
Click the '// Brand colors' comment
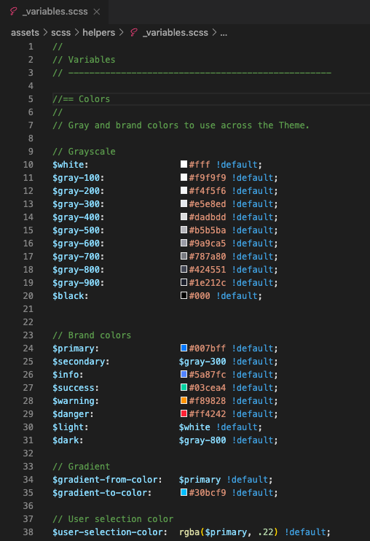tap(92, 335)
